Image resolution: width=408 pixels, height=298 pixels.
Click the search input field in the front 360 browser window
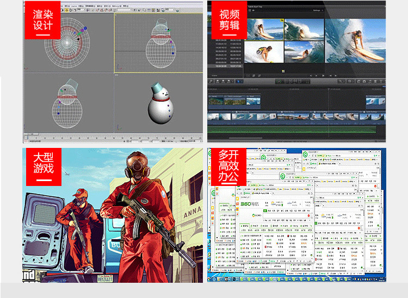coord(286,215)
